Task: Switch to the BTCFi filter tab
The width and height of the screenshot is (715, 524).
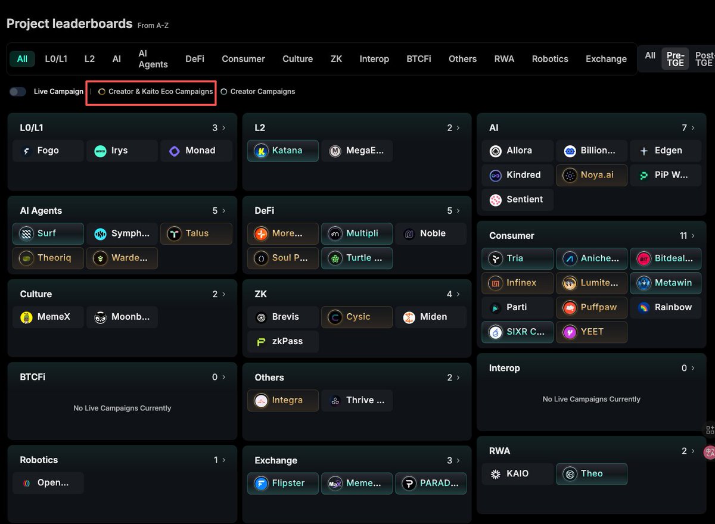Action: coord(419,59)
